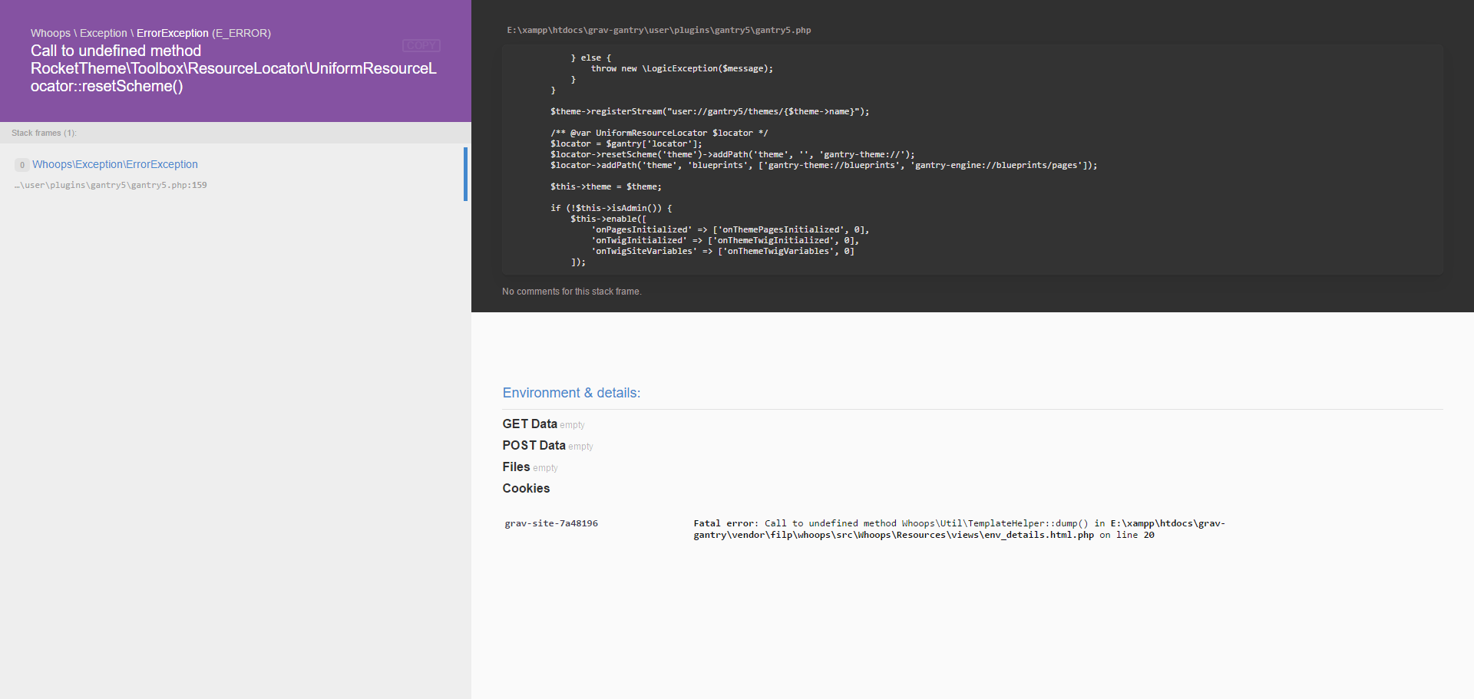The width and height of the screenshot is (1474, 699).
Task: Click the '$theme->registerStream' code line
Action: tap(709, 112)
